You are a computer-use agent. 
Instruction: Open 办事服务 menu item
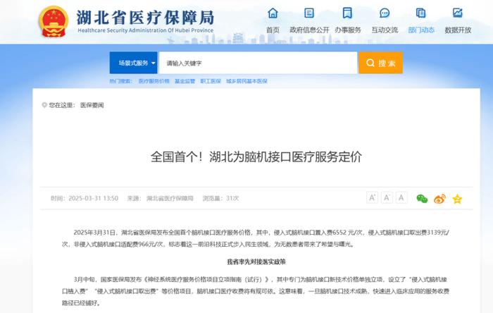(347, 30)
